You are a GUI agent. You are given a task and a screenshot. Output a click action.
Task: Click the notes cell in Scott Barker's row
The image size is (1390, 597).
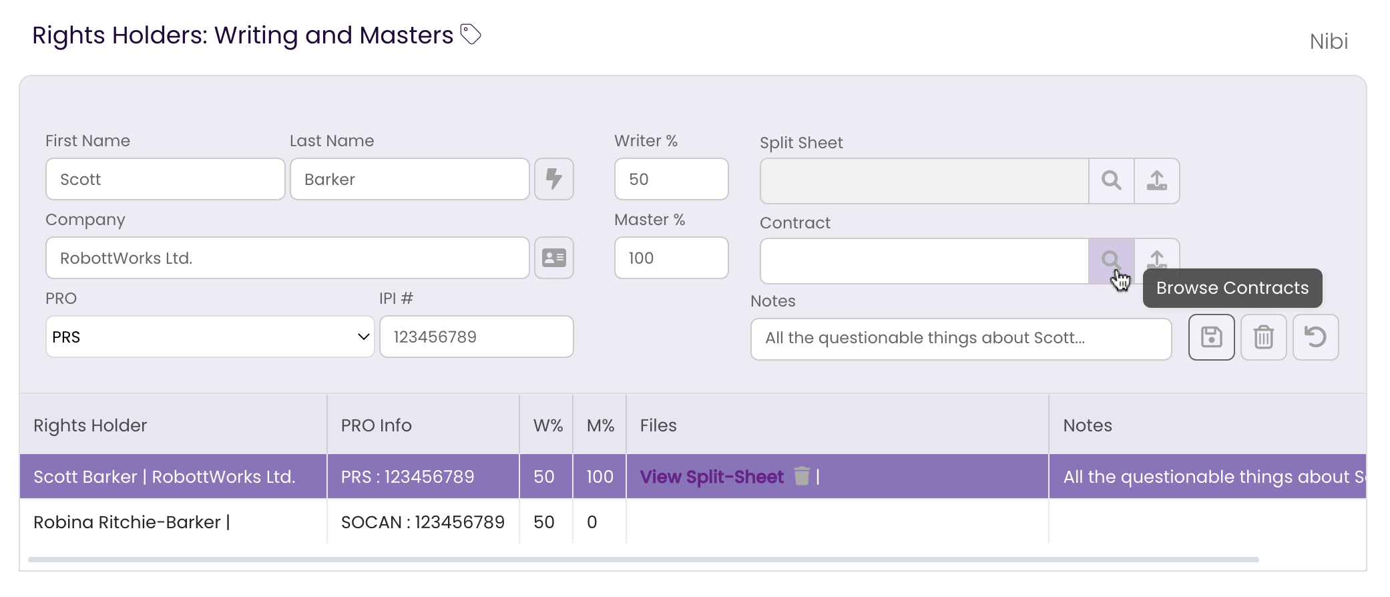[1208, 477]
